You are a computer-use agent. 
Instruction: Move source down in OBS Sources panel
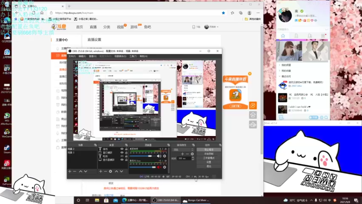(x=121, y=171)
